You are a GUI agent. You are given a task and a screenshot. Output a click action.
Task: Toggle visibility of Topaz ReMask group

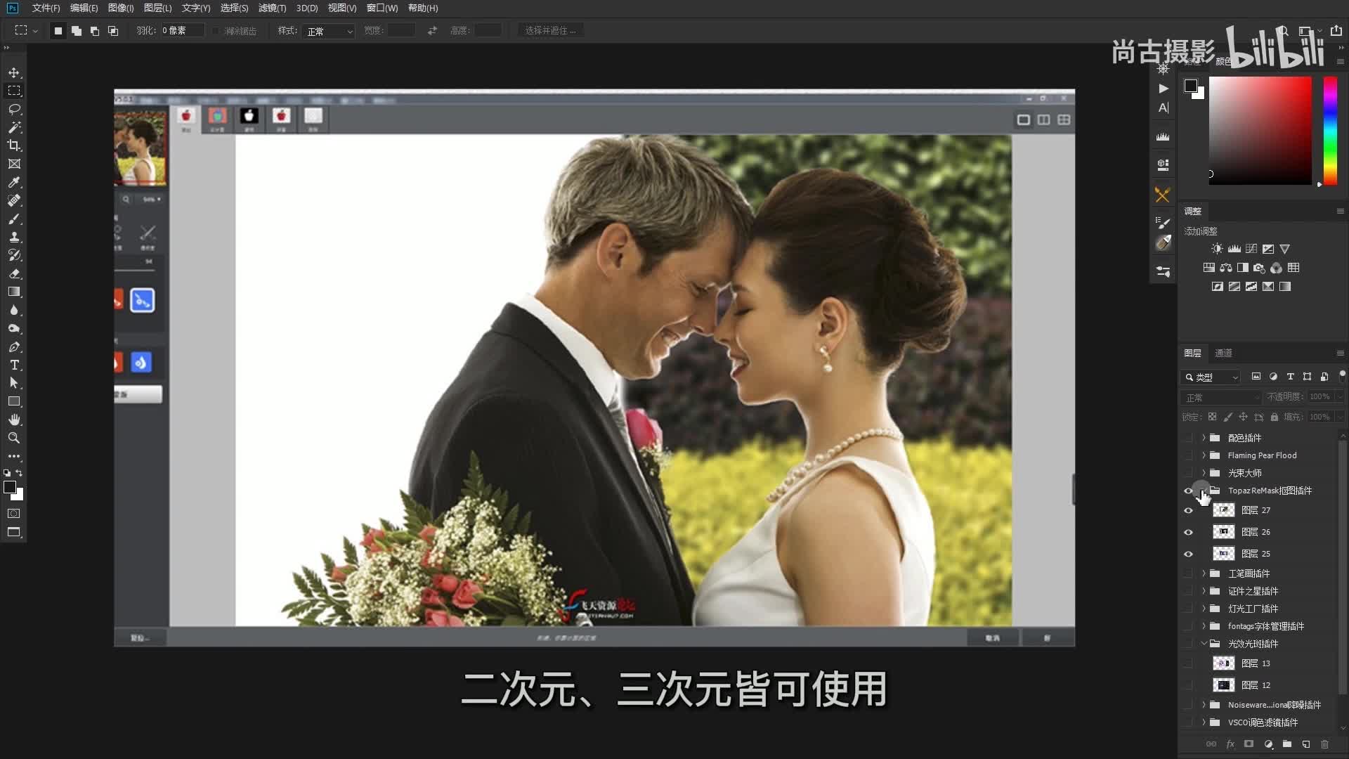coord(1188,491)
